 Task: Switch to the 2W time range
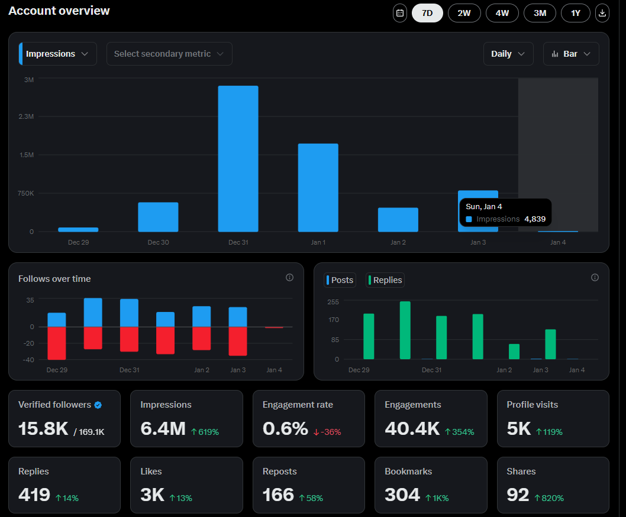click(x=464, y=13)
